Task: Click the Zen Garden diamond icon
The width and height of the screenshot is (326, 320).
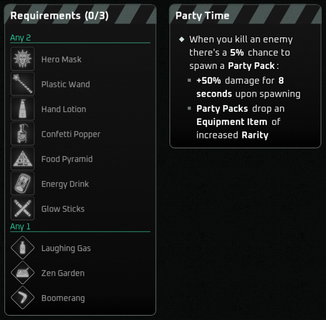Action: 22,273
